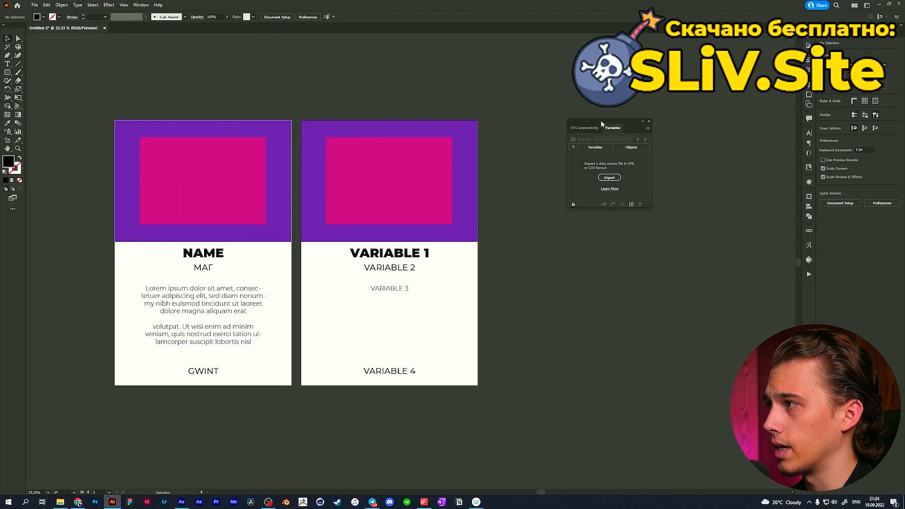Toggle the Snap to Point button

(x=854, y=128)
